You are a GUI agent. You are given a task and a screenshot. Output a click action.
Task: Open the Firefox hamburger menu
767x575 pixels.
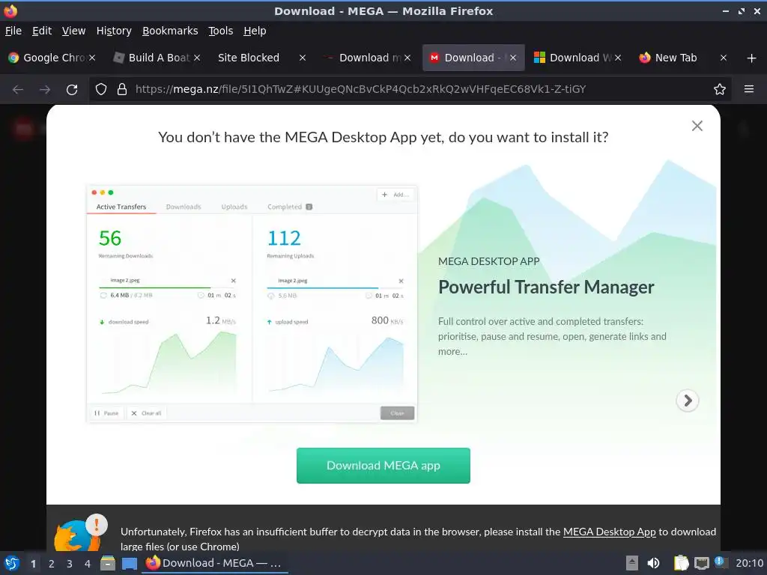point(749,90)
